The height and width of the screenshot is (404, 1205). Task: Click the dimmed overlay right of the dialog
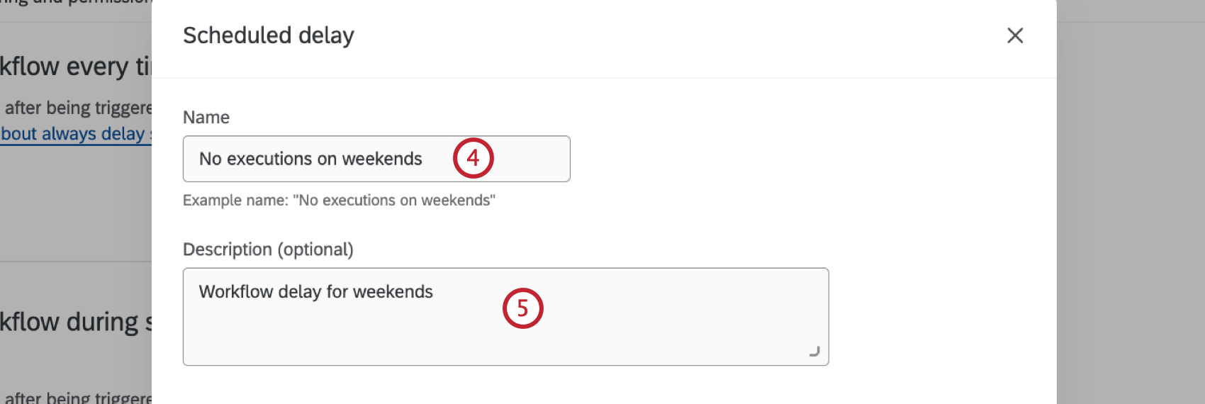coord(1131,213)
